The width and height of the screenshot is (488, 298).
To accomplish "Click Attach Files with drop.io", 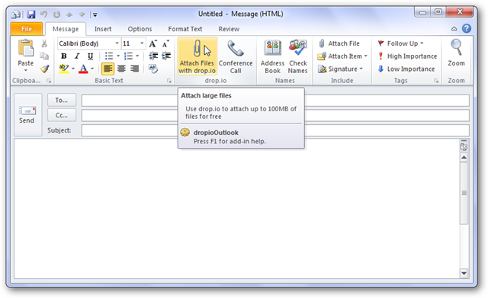I will click(x=197, y=56).
